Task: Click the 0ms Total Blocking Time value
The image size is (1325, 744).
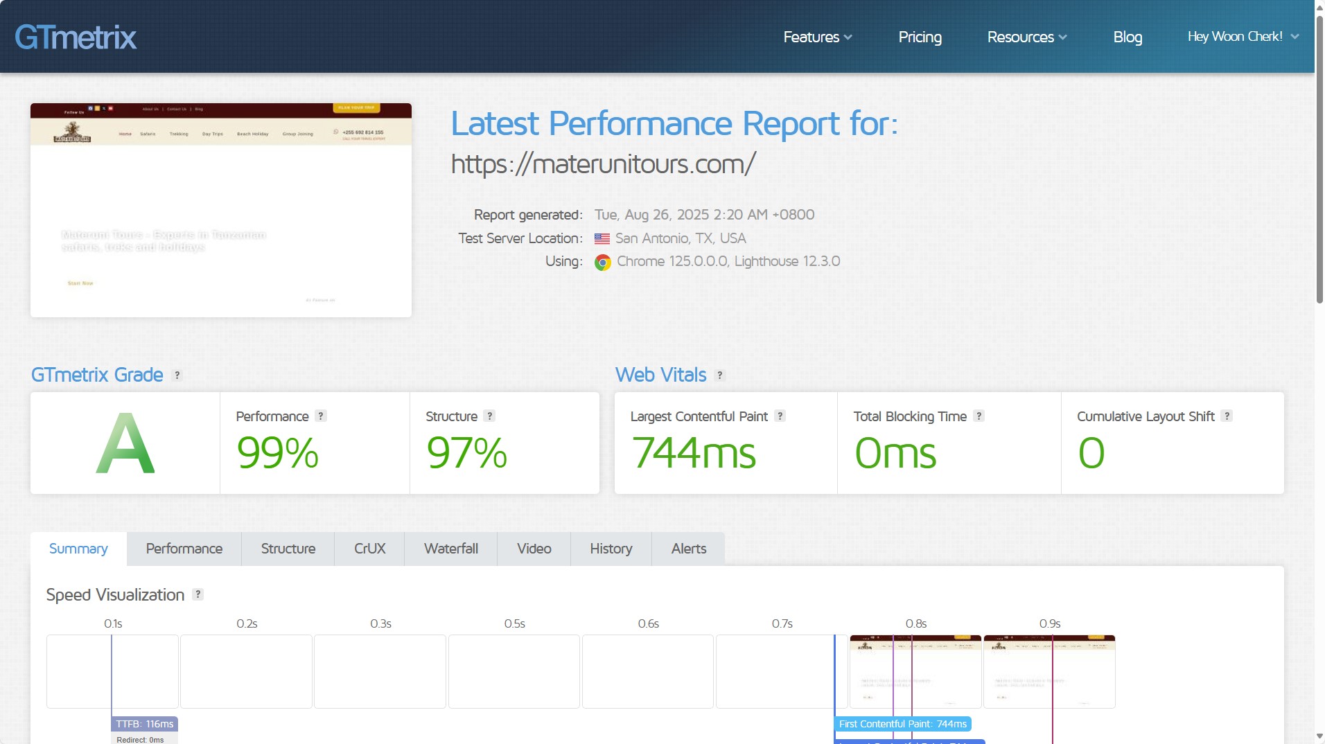Action: click(895, 453)
